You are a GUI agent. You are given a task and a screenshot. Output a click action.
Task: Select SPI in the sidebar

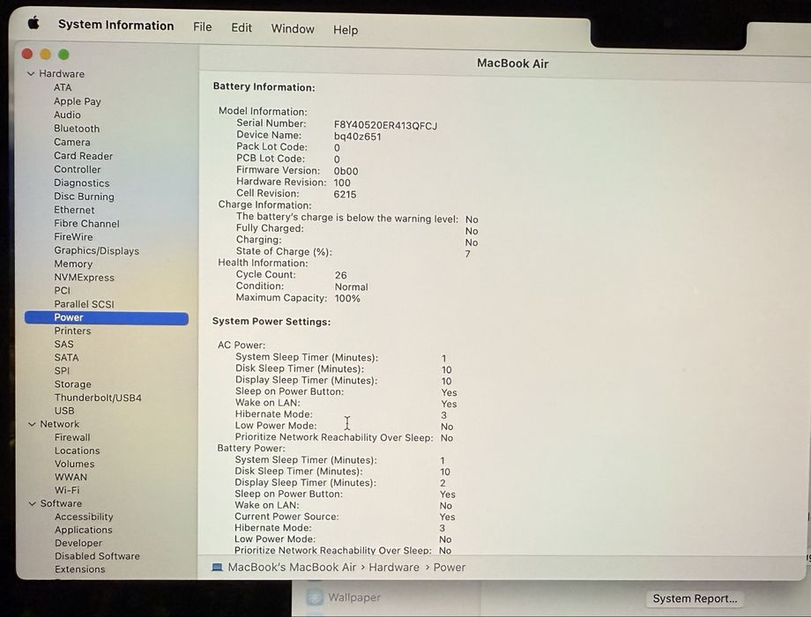pos(62,371)
